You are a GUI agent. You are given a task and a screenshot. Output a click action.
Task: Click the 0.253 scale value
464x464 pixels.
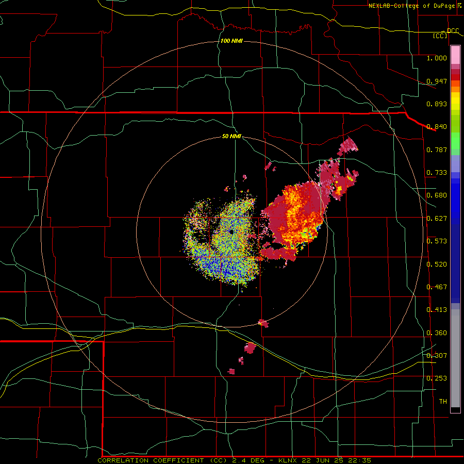[x=437, y=378]
